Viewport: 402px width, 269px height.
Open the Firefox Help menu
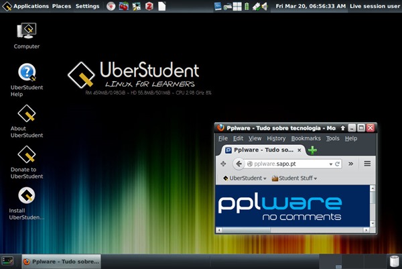pos(351,138)
